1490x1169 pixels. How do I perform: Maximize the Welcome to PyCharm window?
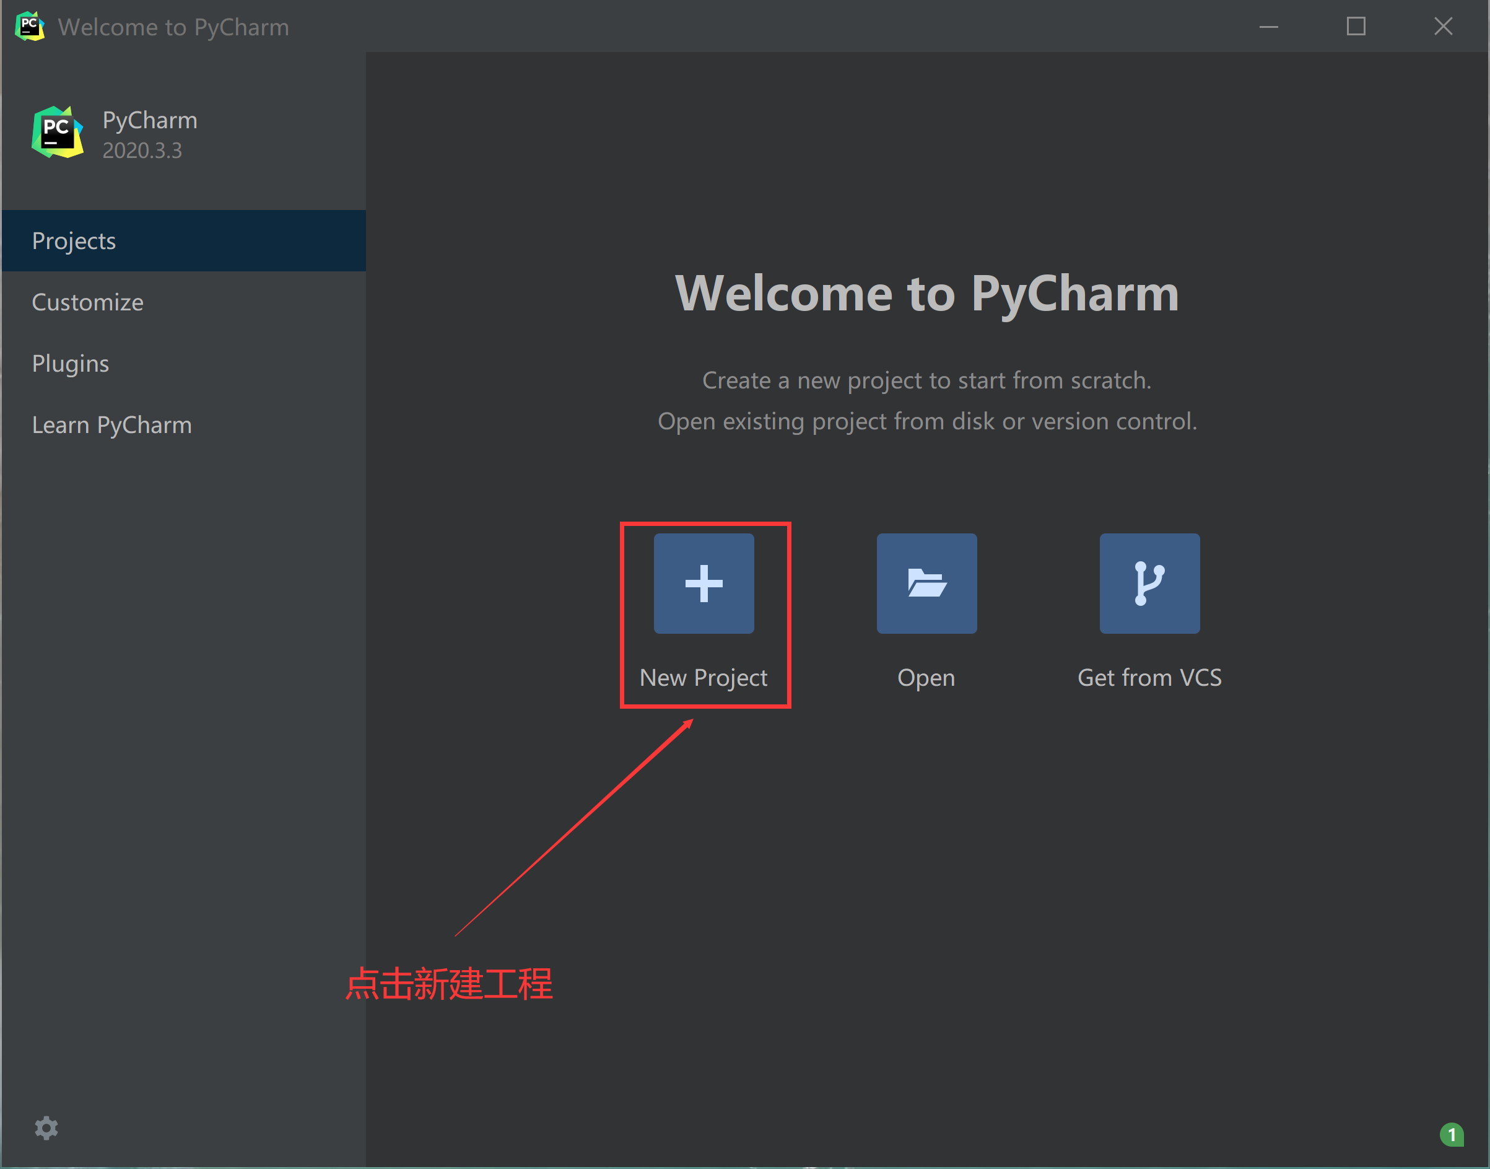[x=1355, y=27]
